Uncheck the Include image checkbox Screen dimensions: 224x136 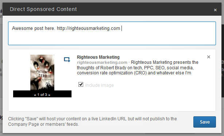81,85
